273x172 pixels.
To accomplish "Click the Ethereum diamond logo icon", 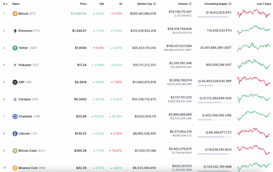I will click(x=15, y=31).
